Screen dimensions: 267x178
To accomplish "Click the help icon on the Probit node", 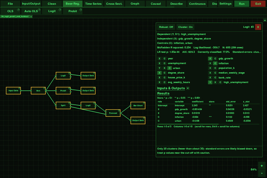I will [x=69, y=88].
